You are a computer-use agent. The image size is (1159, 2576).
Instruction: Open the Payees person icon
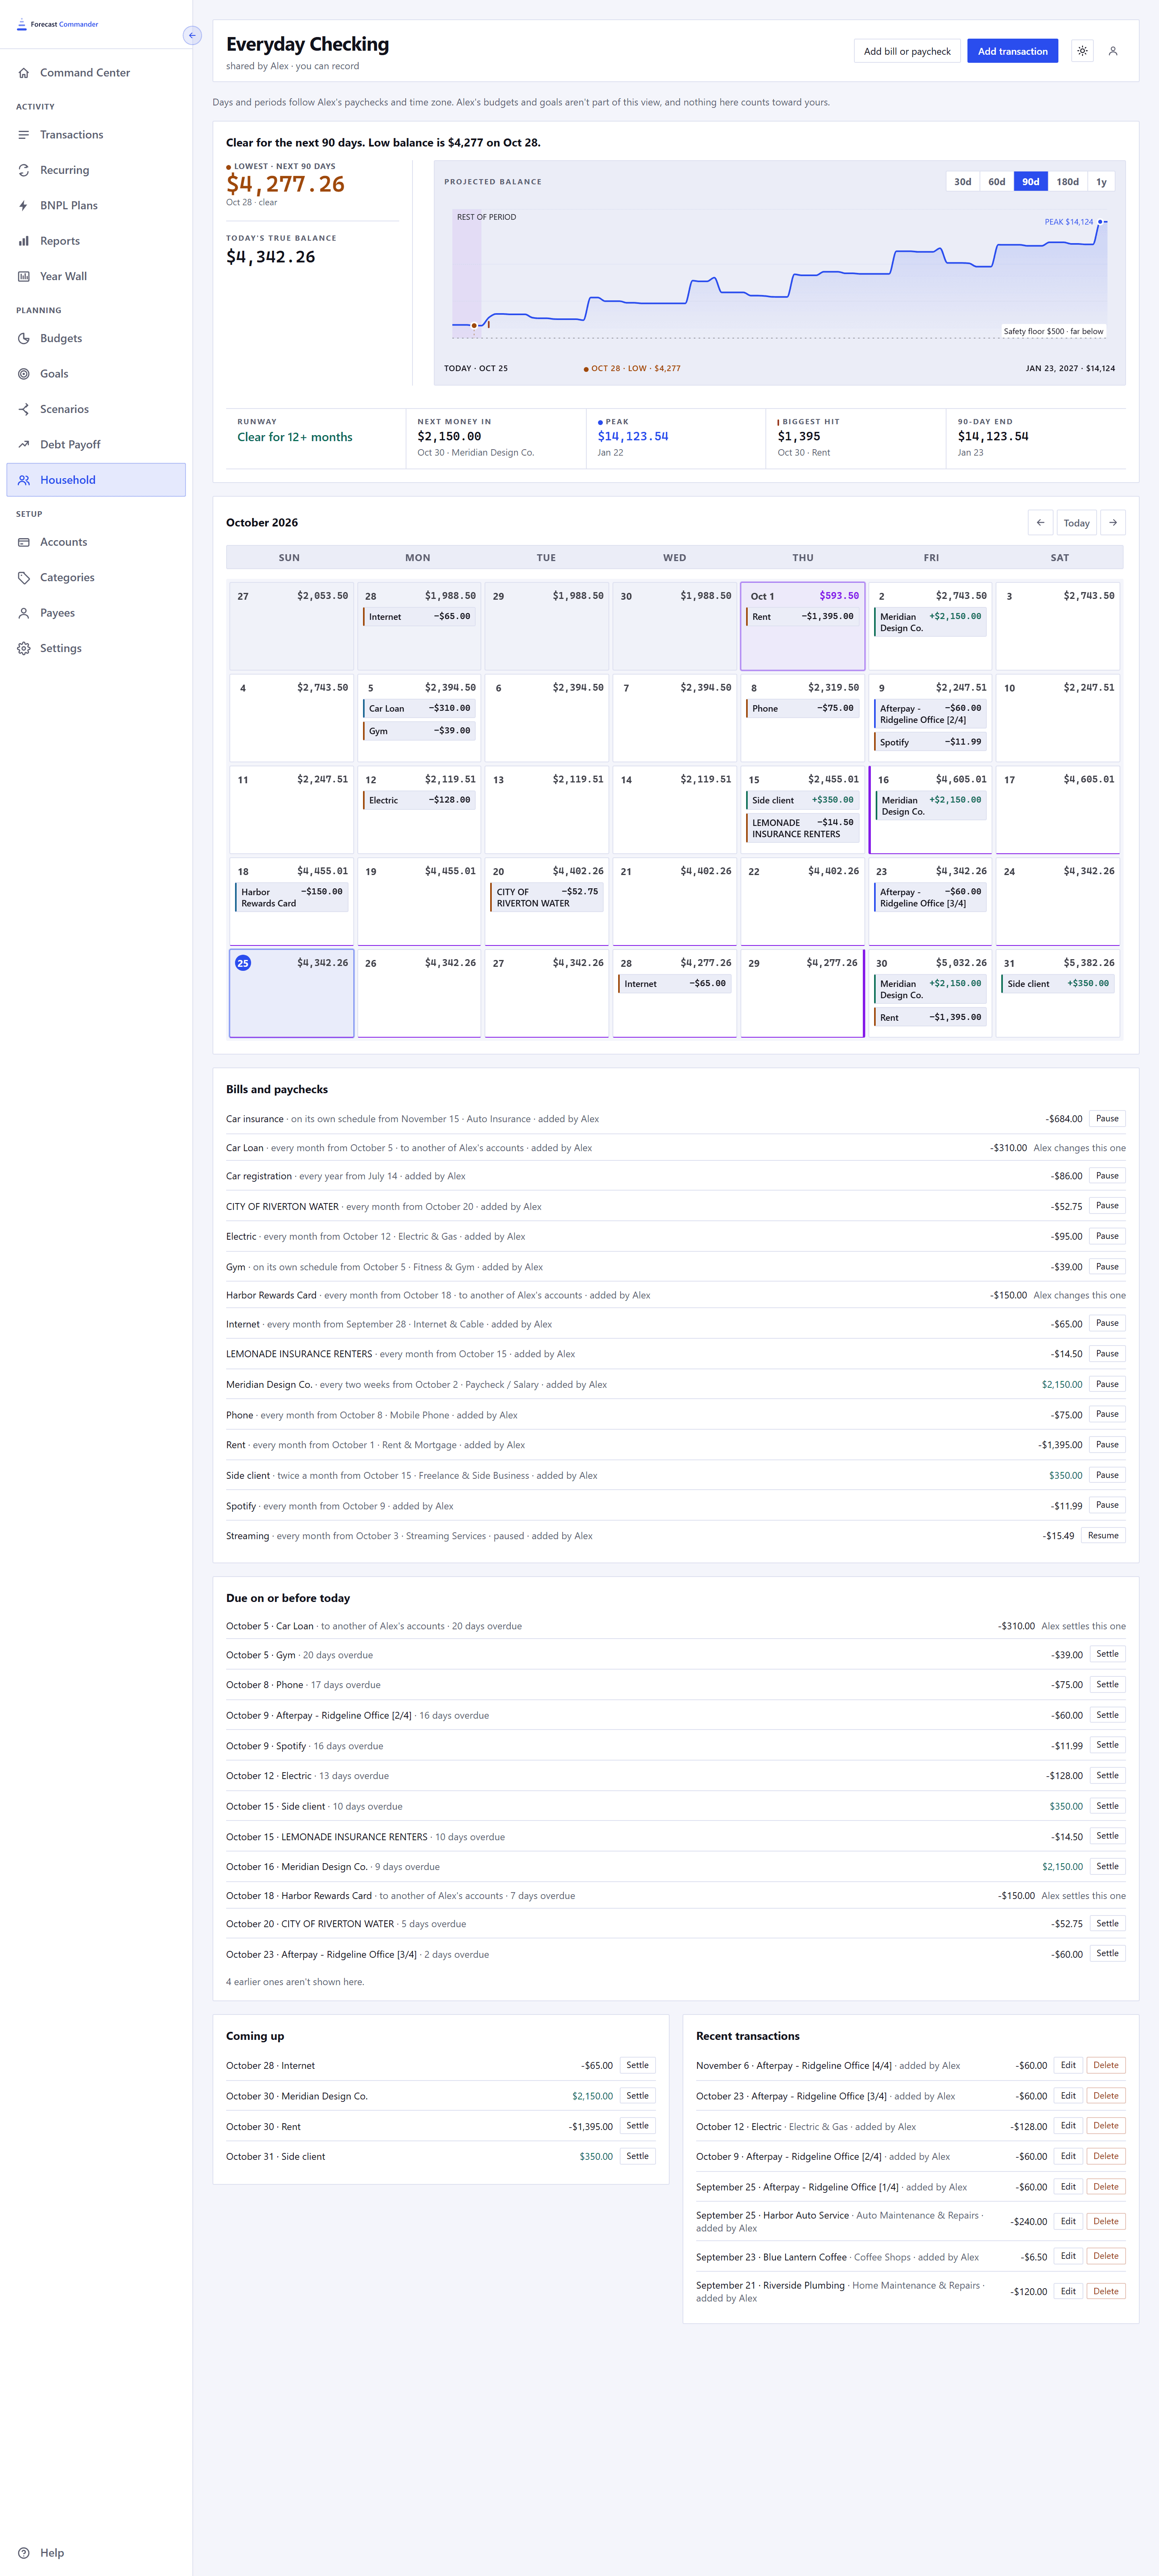[x=24, y=613]
